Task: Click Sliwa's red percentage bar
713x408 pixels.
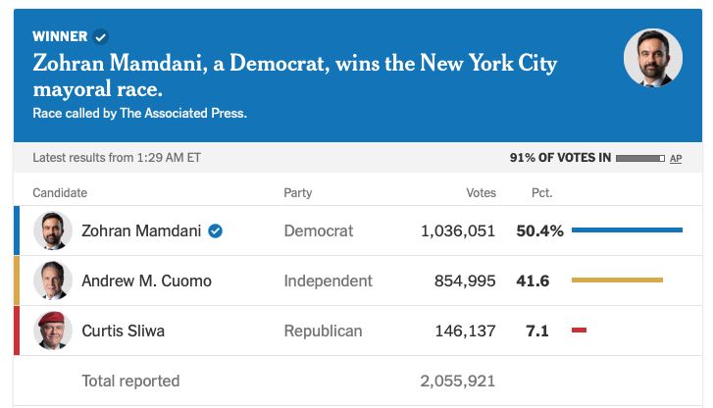Action: point(579,331)
